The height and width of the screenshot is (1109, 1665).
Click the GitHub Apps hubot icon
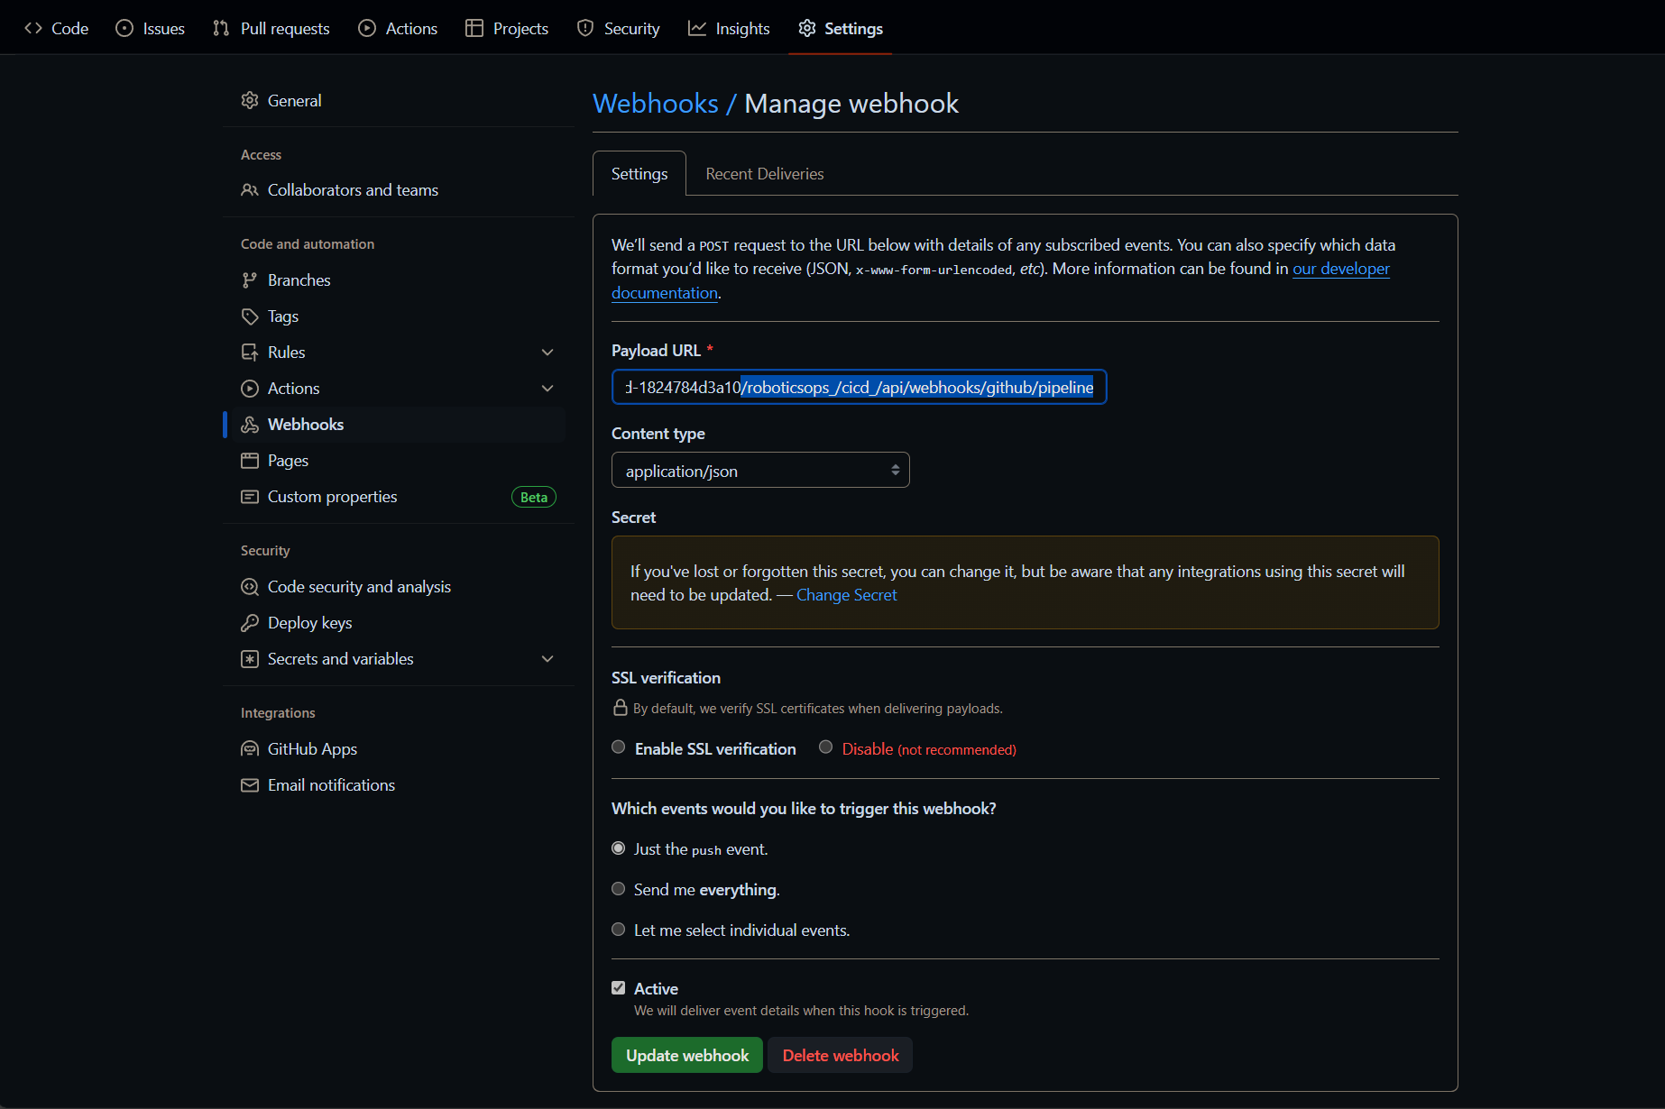[x=250, y=749]
